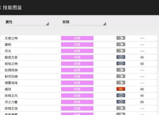
Task: Click status category icon for 狡猾防御
Action: (x=121, y=70)
